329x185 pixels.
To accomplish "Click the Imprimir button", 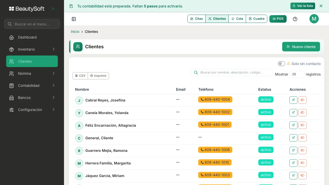I will point(98,76).
